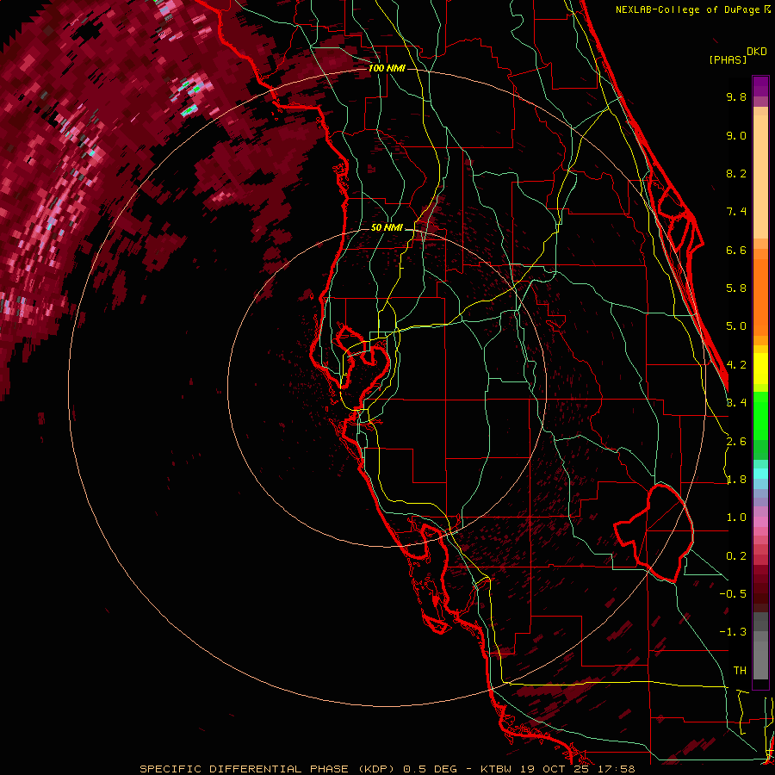Select the 9.0 value on the color scale

[x=736, y=135]
